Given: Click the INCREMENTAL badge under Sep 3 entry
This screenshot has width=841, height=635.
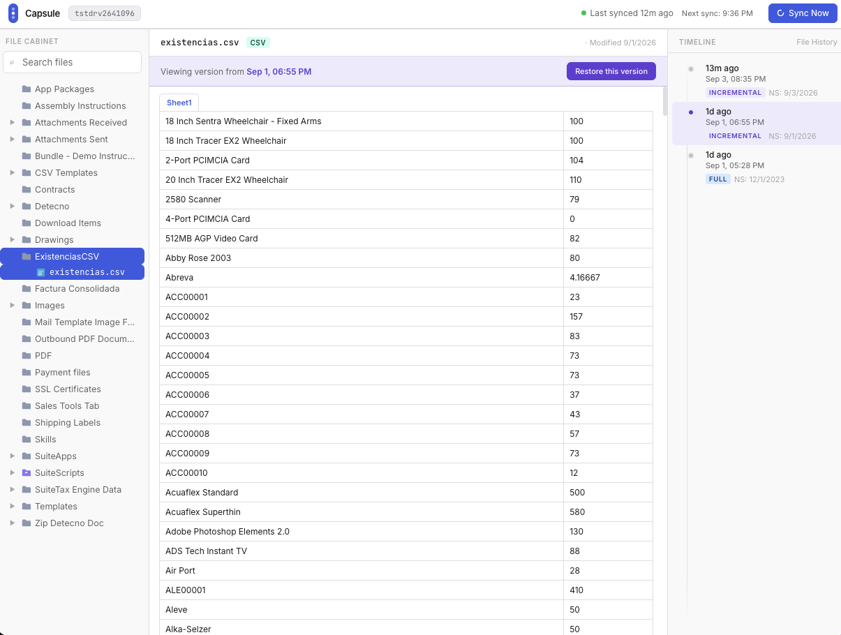Looking at the screenshot, I should coord(735,93).
